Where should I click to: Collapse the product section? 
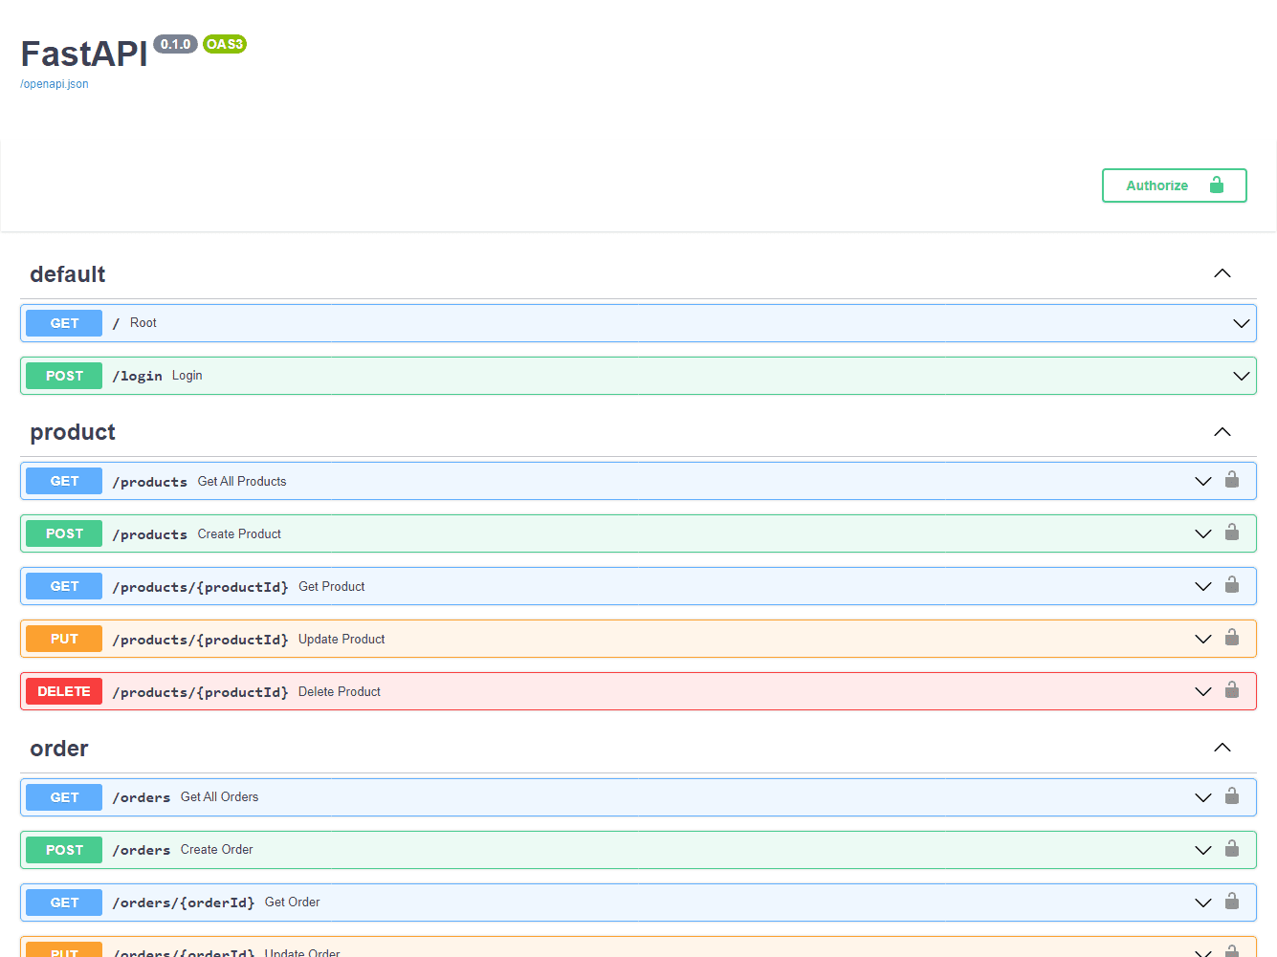1222,432
